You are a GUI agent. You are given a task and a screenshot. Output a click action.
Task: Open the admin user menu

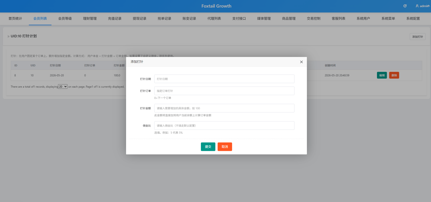422,6
